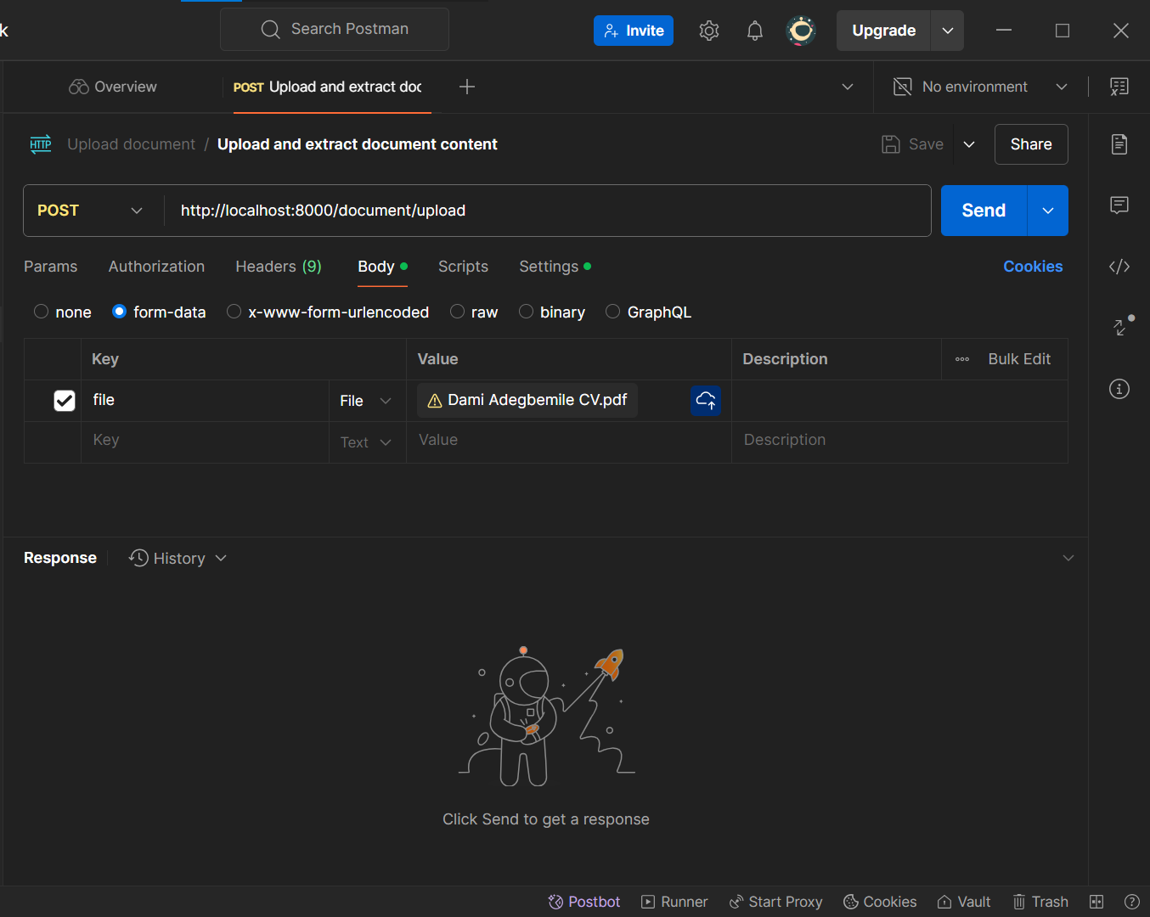This screenshot has width=1150, height=917.
Task: Open Runner in the status bar
Action: pyautogui.click(x=674, y=902)
